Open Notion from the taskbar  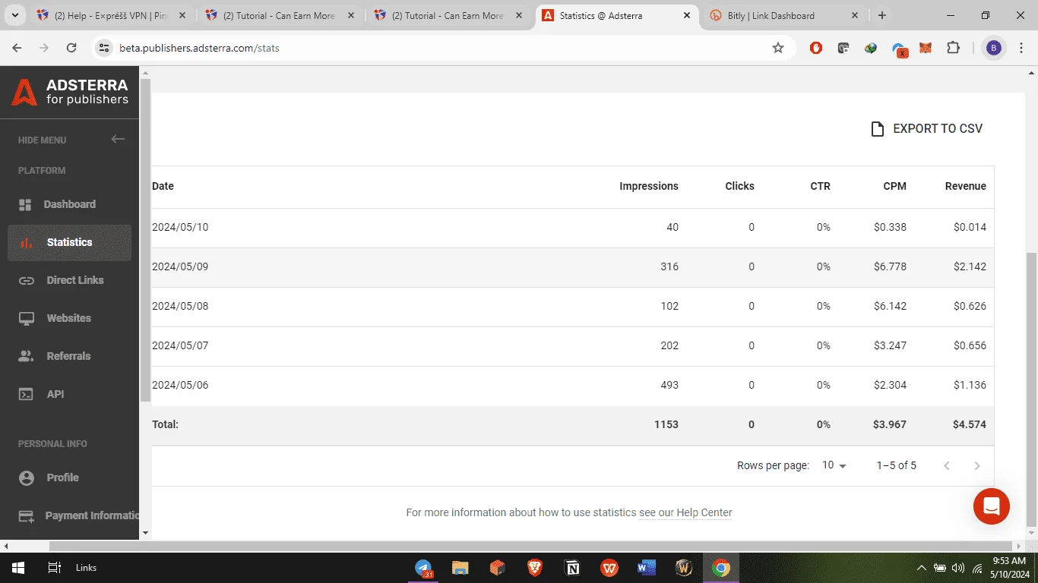click(x=573, y=568)
